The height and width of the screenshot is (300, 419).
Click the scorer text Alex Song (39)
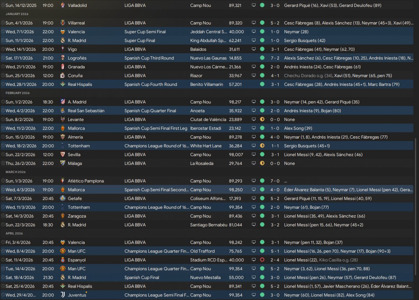[x=298, y=128]
